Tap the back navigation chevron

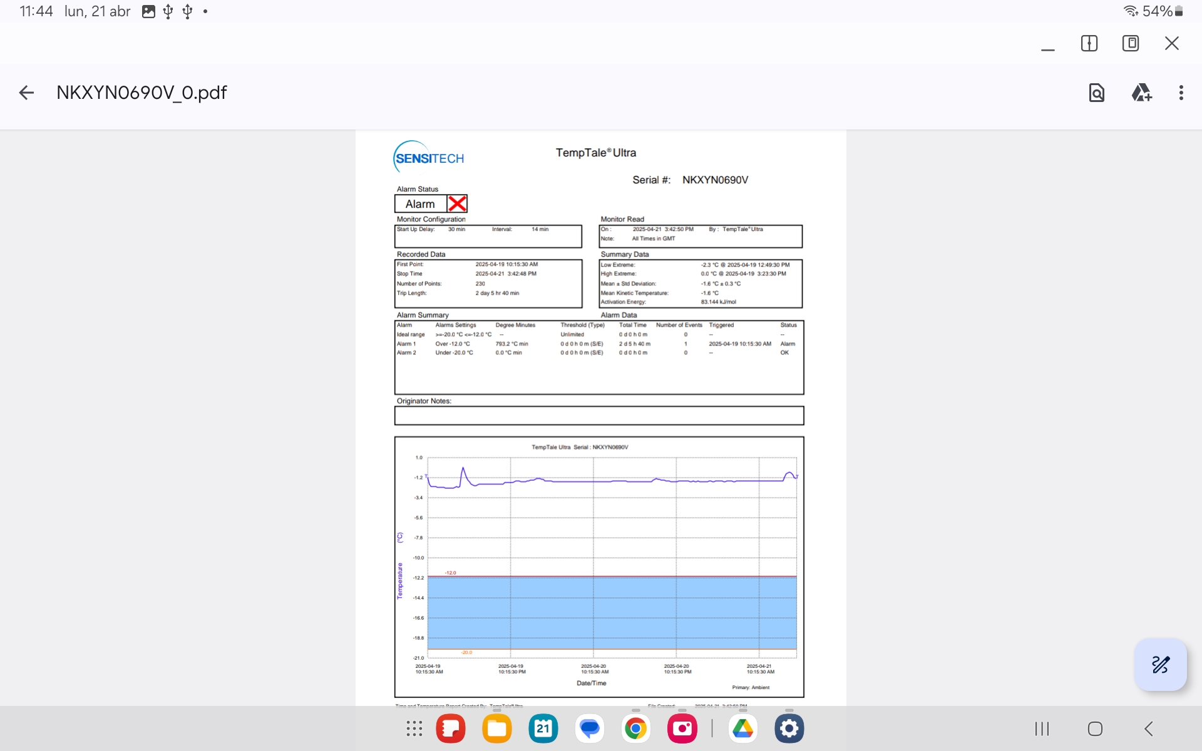click(x=1149, y=728)
